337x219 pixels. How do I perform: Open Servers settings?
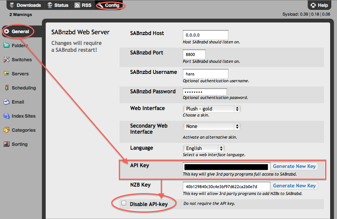point(20,74)
